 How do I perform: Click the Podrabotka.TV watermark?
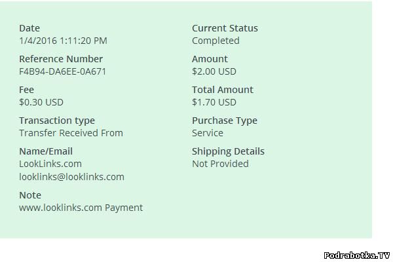tap(357, 255)
